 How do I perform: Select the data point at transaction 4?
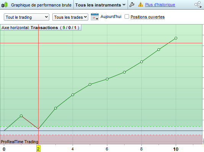click(x=73, y=95)
